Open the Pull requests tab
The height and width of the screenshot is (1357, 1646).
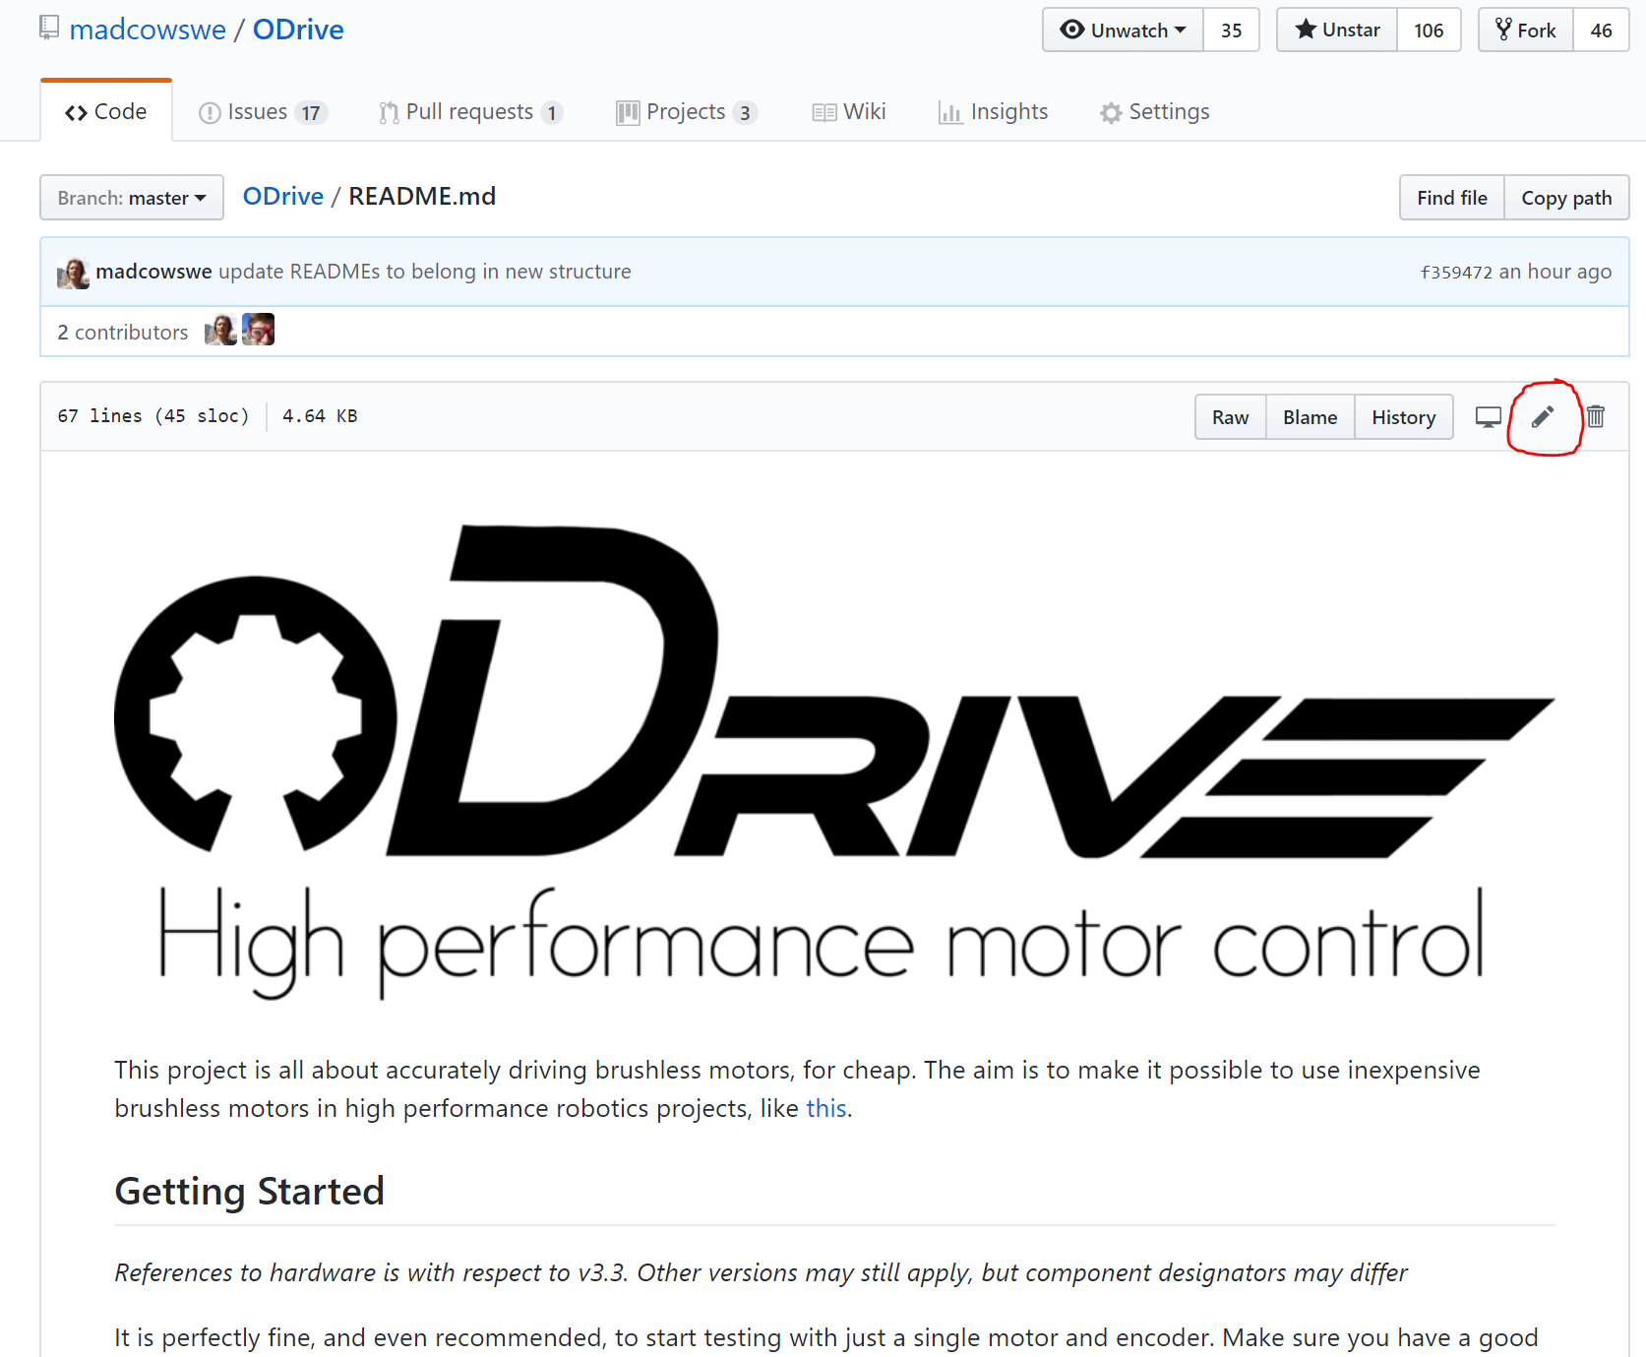tap(470, 112)
